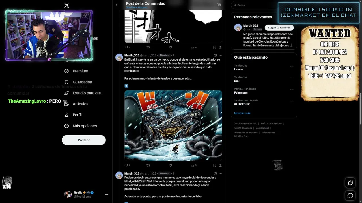362x203 pixels.
Task: View stats showing 6 views
Action: [x=193, y=165]
